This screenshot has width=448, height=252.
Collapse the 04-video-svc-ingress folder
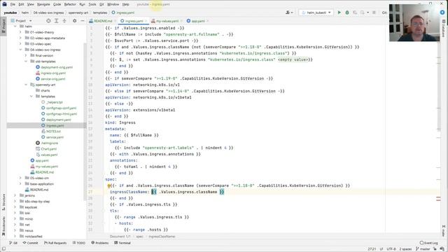click(x=20, y=50)
